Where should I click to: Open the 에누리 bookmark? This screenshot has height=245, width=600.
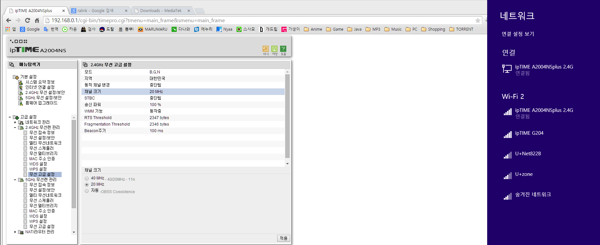point(203,29)
